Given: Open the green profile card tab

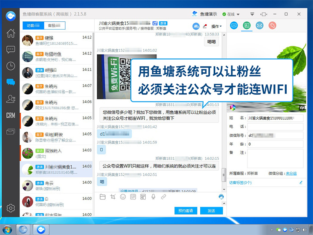Looking at the screenshot, I should tap(247, 25).
